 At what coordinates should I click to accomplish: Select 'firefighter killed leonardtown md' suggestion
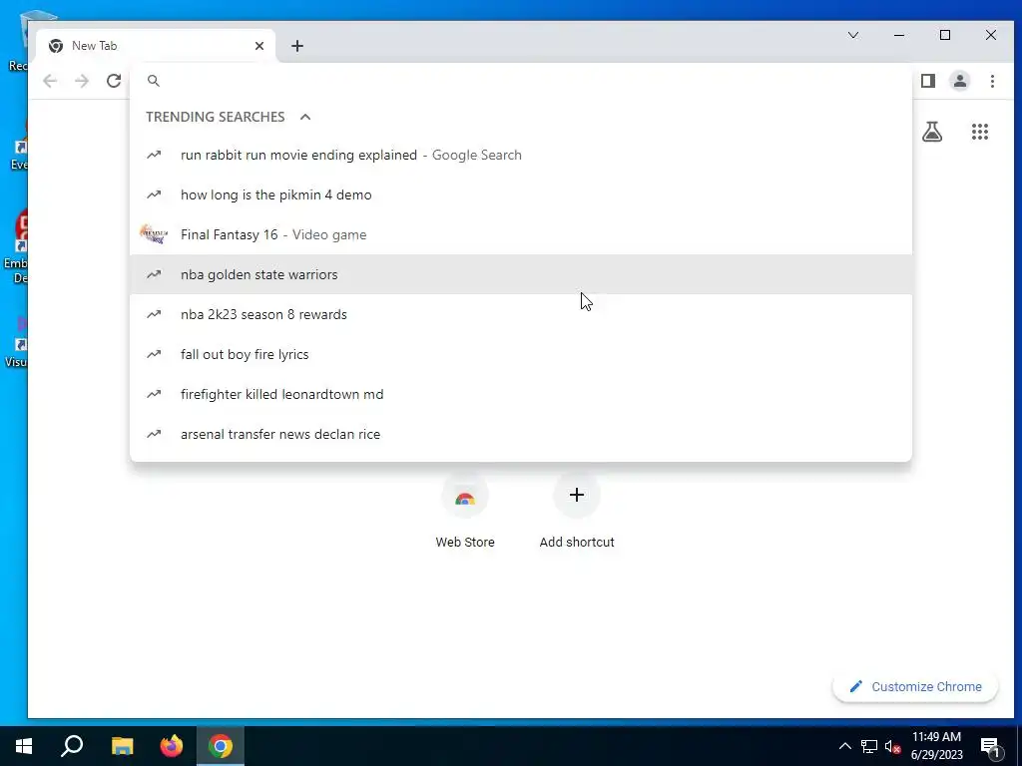pyautogui.click(x=521, y=394)
